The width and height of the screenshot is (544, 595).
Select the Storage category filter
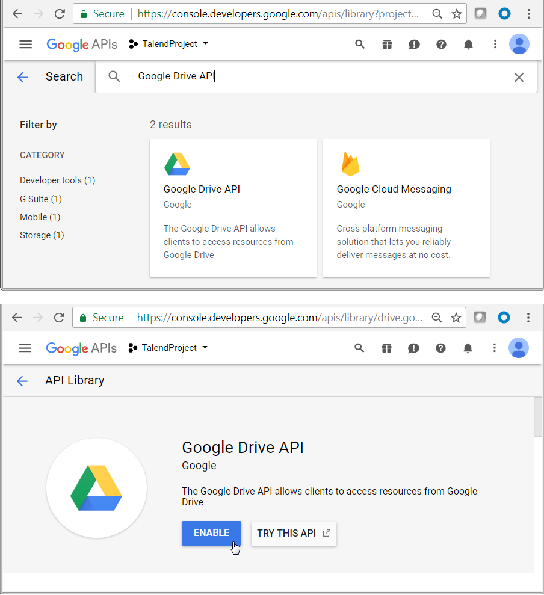tap(42, 235)
